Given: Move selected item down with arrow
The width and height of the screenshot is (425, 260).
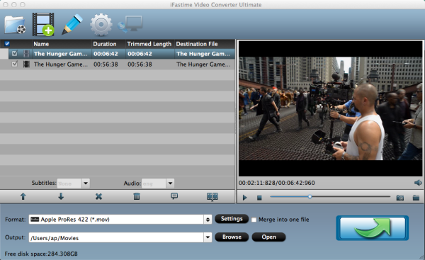Looking at the screenshot, I should click(x=61, y=196).
